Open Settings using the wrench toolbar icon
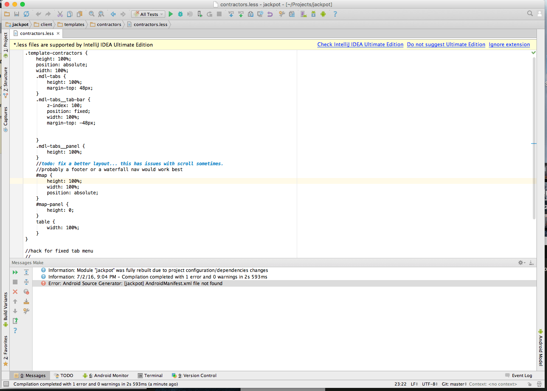Viewport: 547px width, 391px height. [x=282, y=14]
